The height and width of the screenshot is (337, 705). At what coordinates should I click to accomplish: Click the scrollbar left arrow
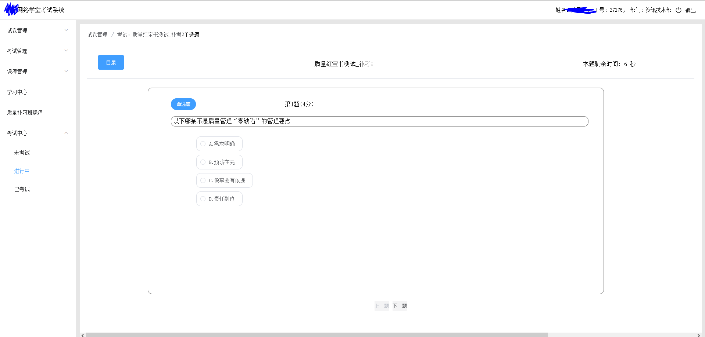[83, 335]
